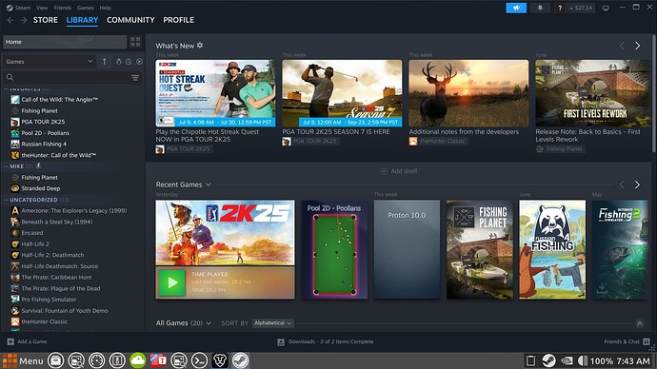Toggle the ready-to-play filter icon
Screen dimensions: 657x369
click(x=139, y=62)
